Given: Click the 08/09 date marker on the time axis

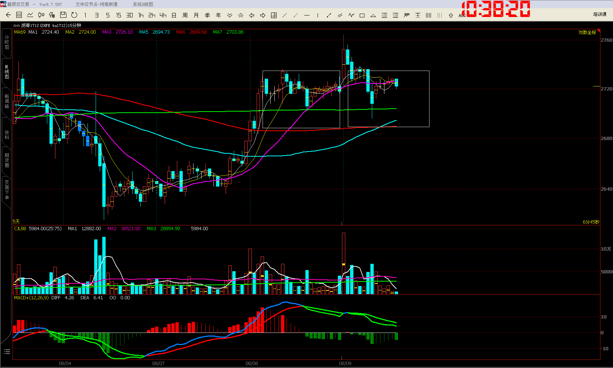Looking at the screenshot, I should (x=345, y=364).
